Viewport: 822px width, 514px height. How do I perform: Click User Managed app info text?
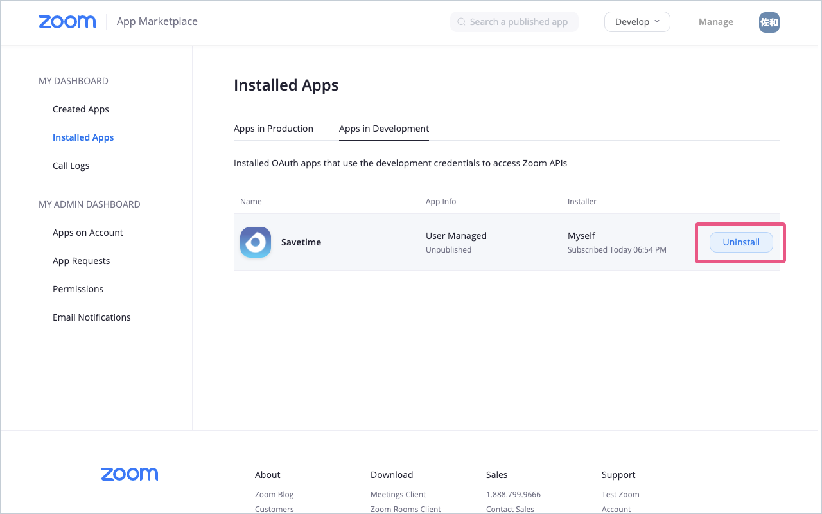tap(456, 236)
